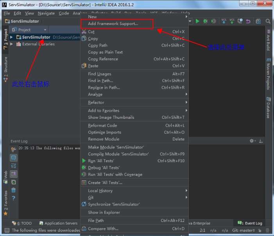Click the Show History toolbar icon
The width and height of the screenshot is (274, 236).
tap(240, 21)
